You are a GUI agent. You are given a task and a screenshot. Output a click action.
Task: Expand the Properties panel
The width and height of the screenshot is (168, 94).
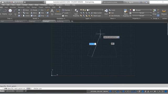tap(136, 19)
